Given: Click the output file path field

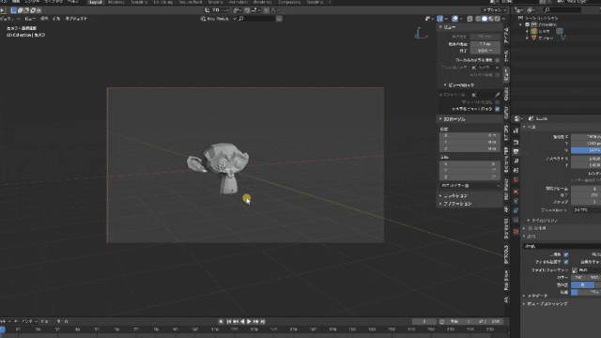Looking at the screenshot, I should click(562, 246).
